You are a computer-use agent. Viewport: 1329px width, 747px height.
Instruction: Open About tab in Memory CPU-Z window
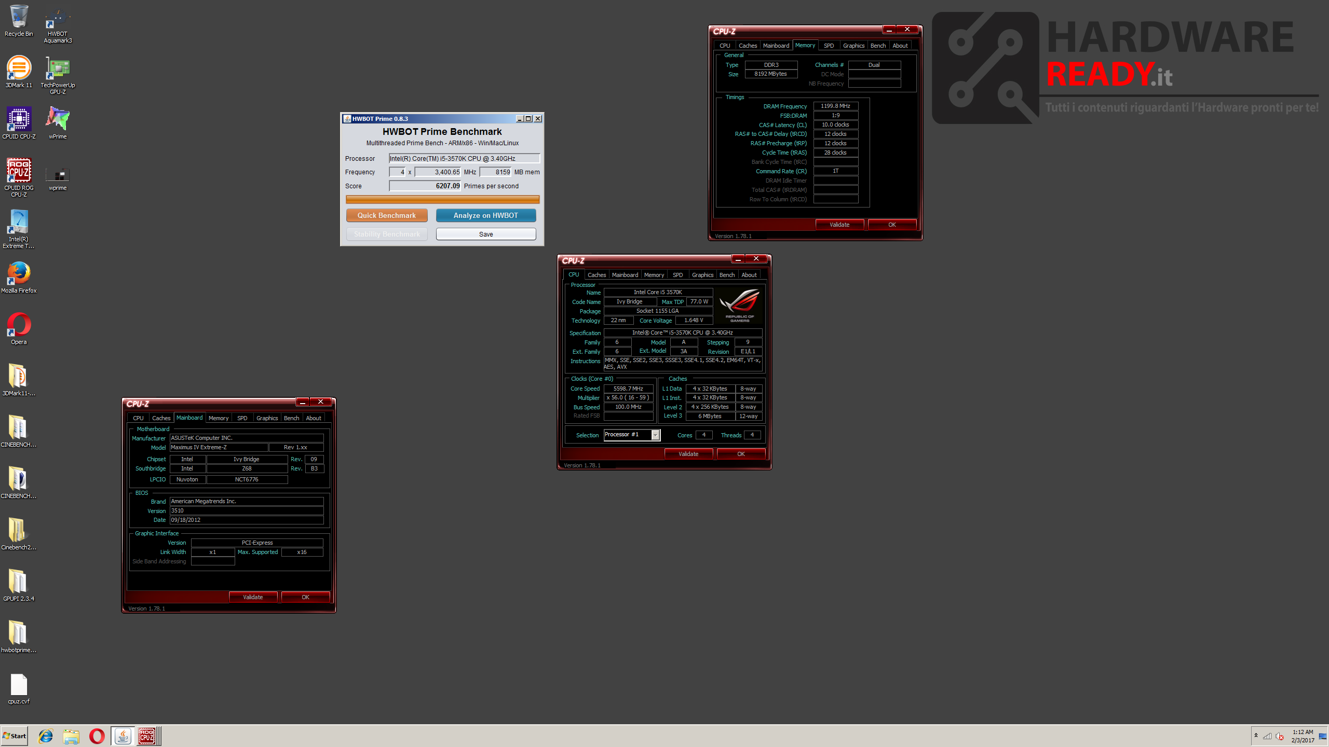coord(900,46)
